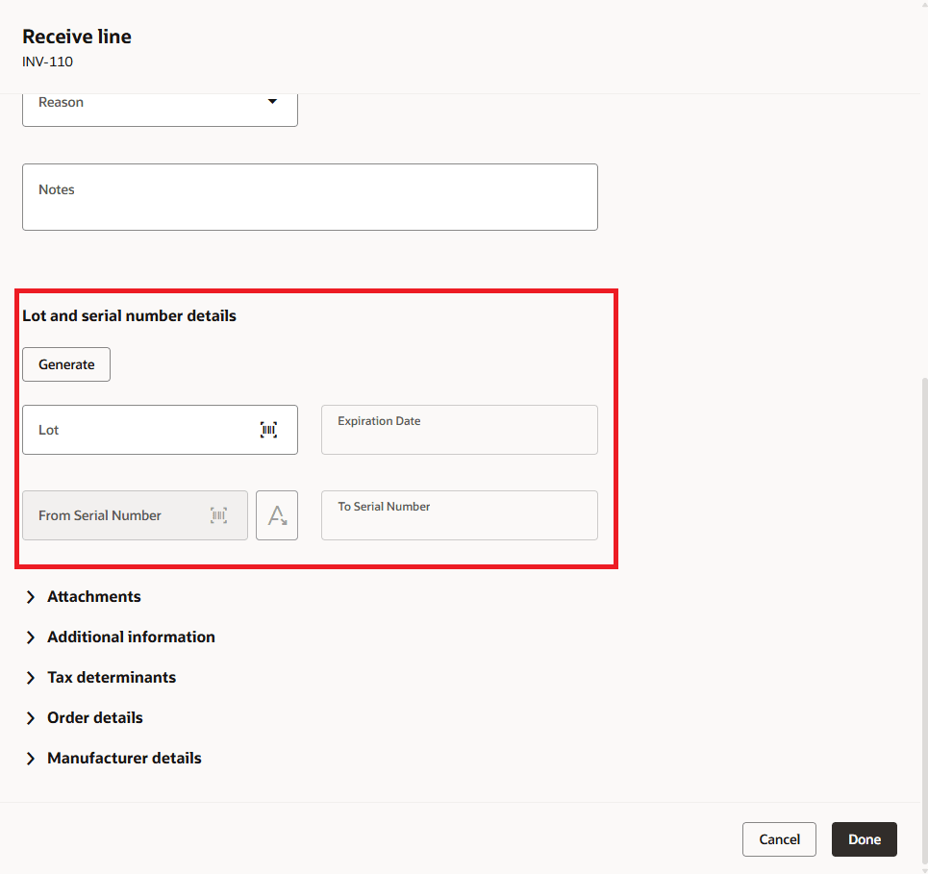Click barcode icon in From Serial Number
This screenshot has width=928, height=874.
[x=219, y=515]
